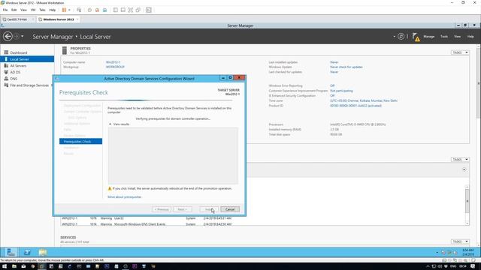Image resolution: width=481 pixels, height=270 pixels.
Task: Click the DNS sidebar icon
Action: [x=6, y=79]
